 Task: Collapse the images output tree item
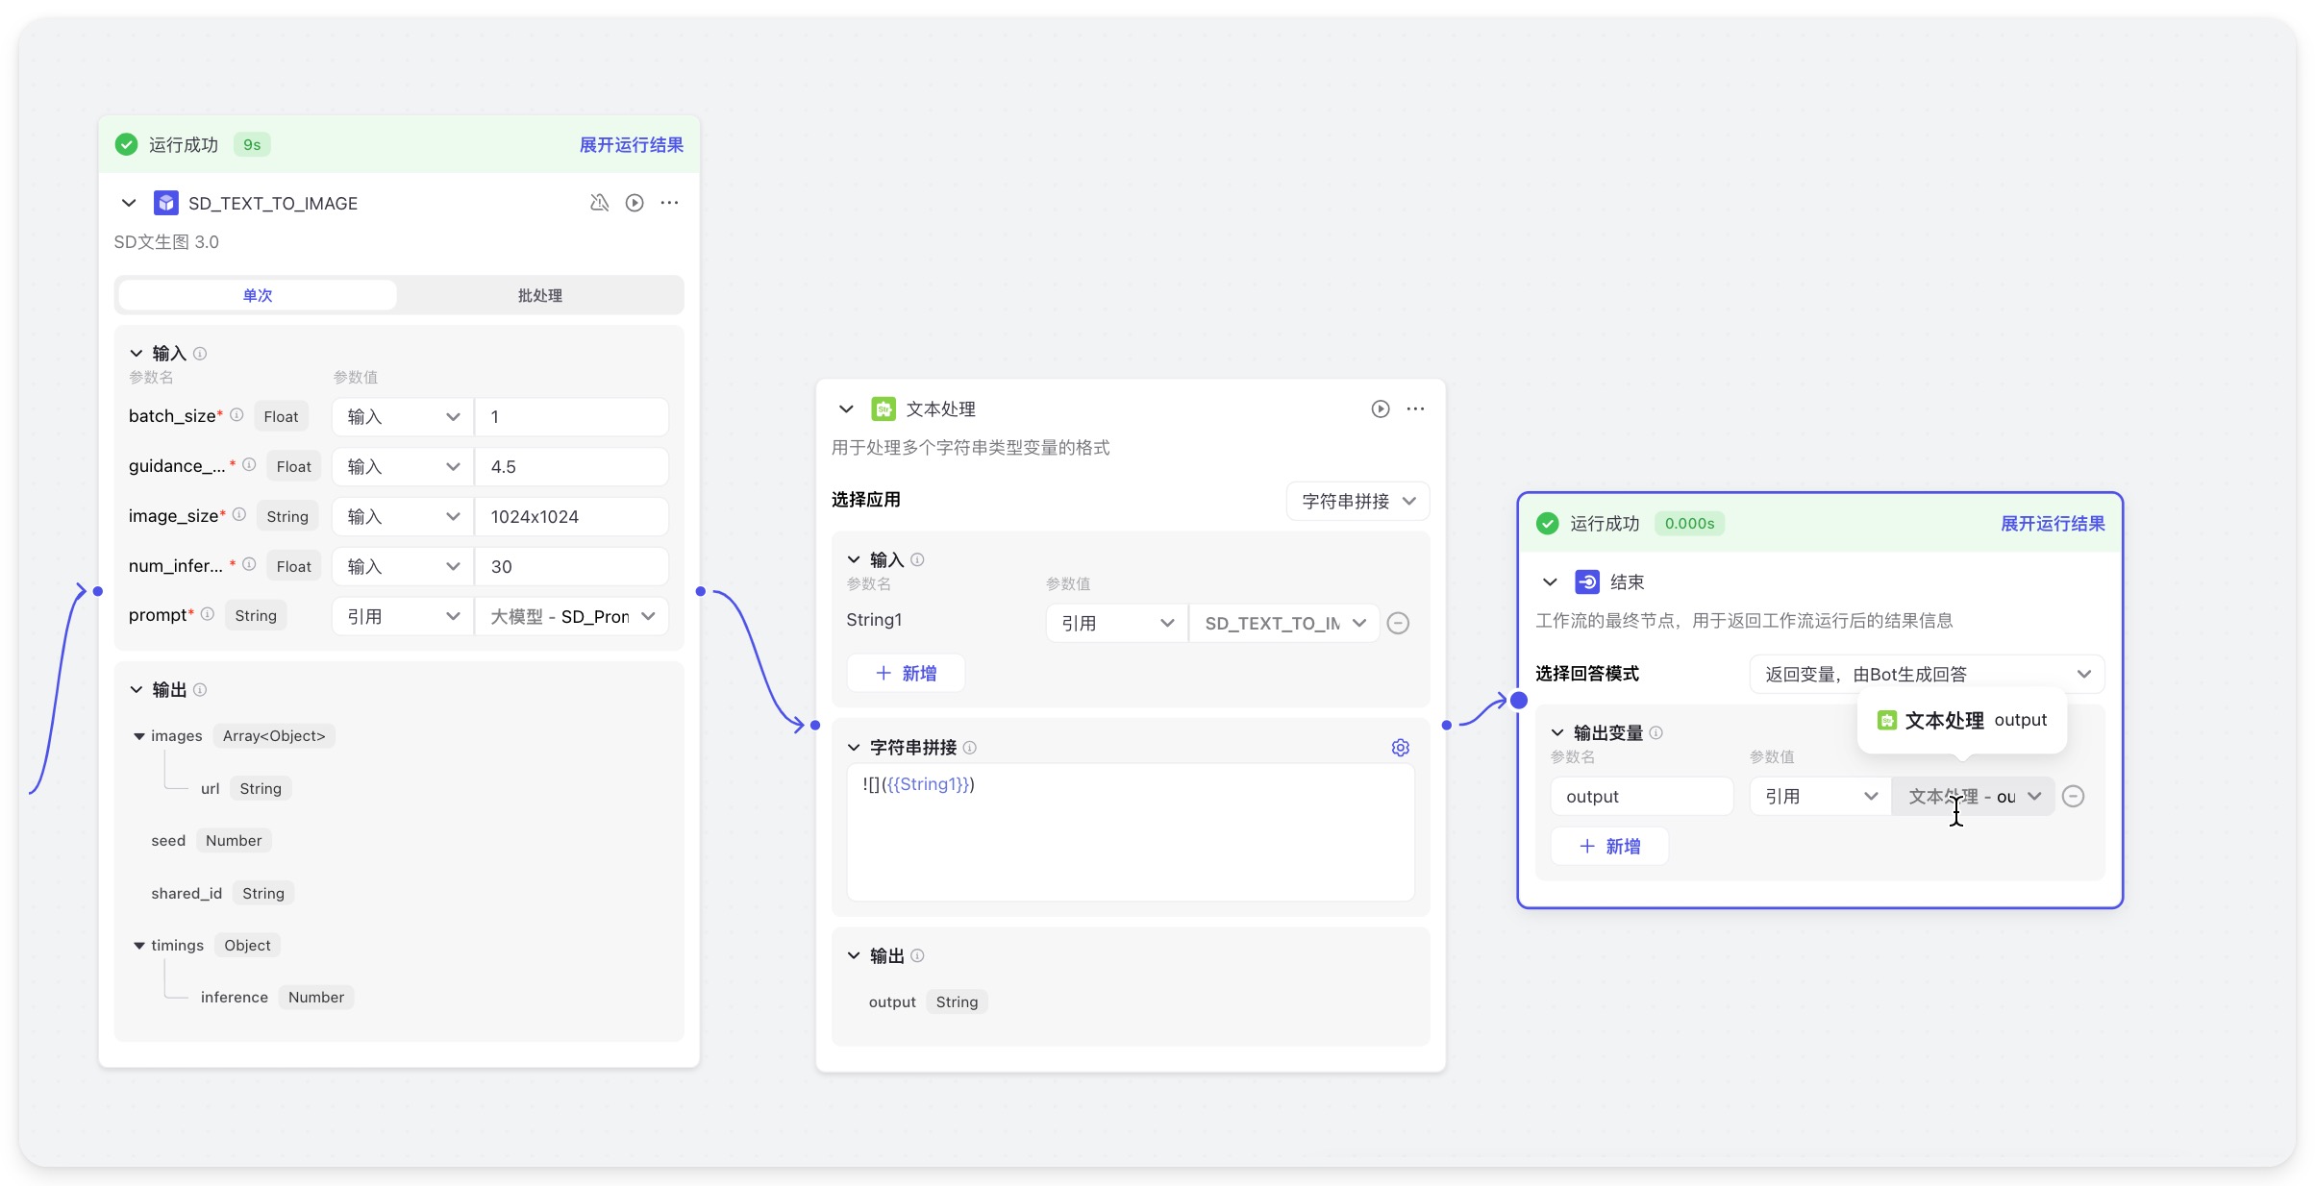(139, 736)
